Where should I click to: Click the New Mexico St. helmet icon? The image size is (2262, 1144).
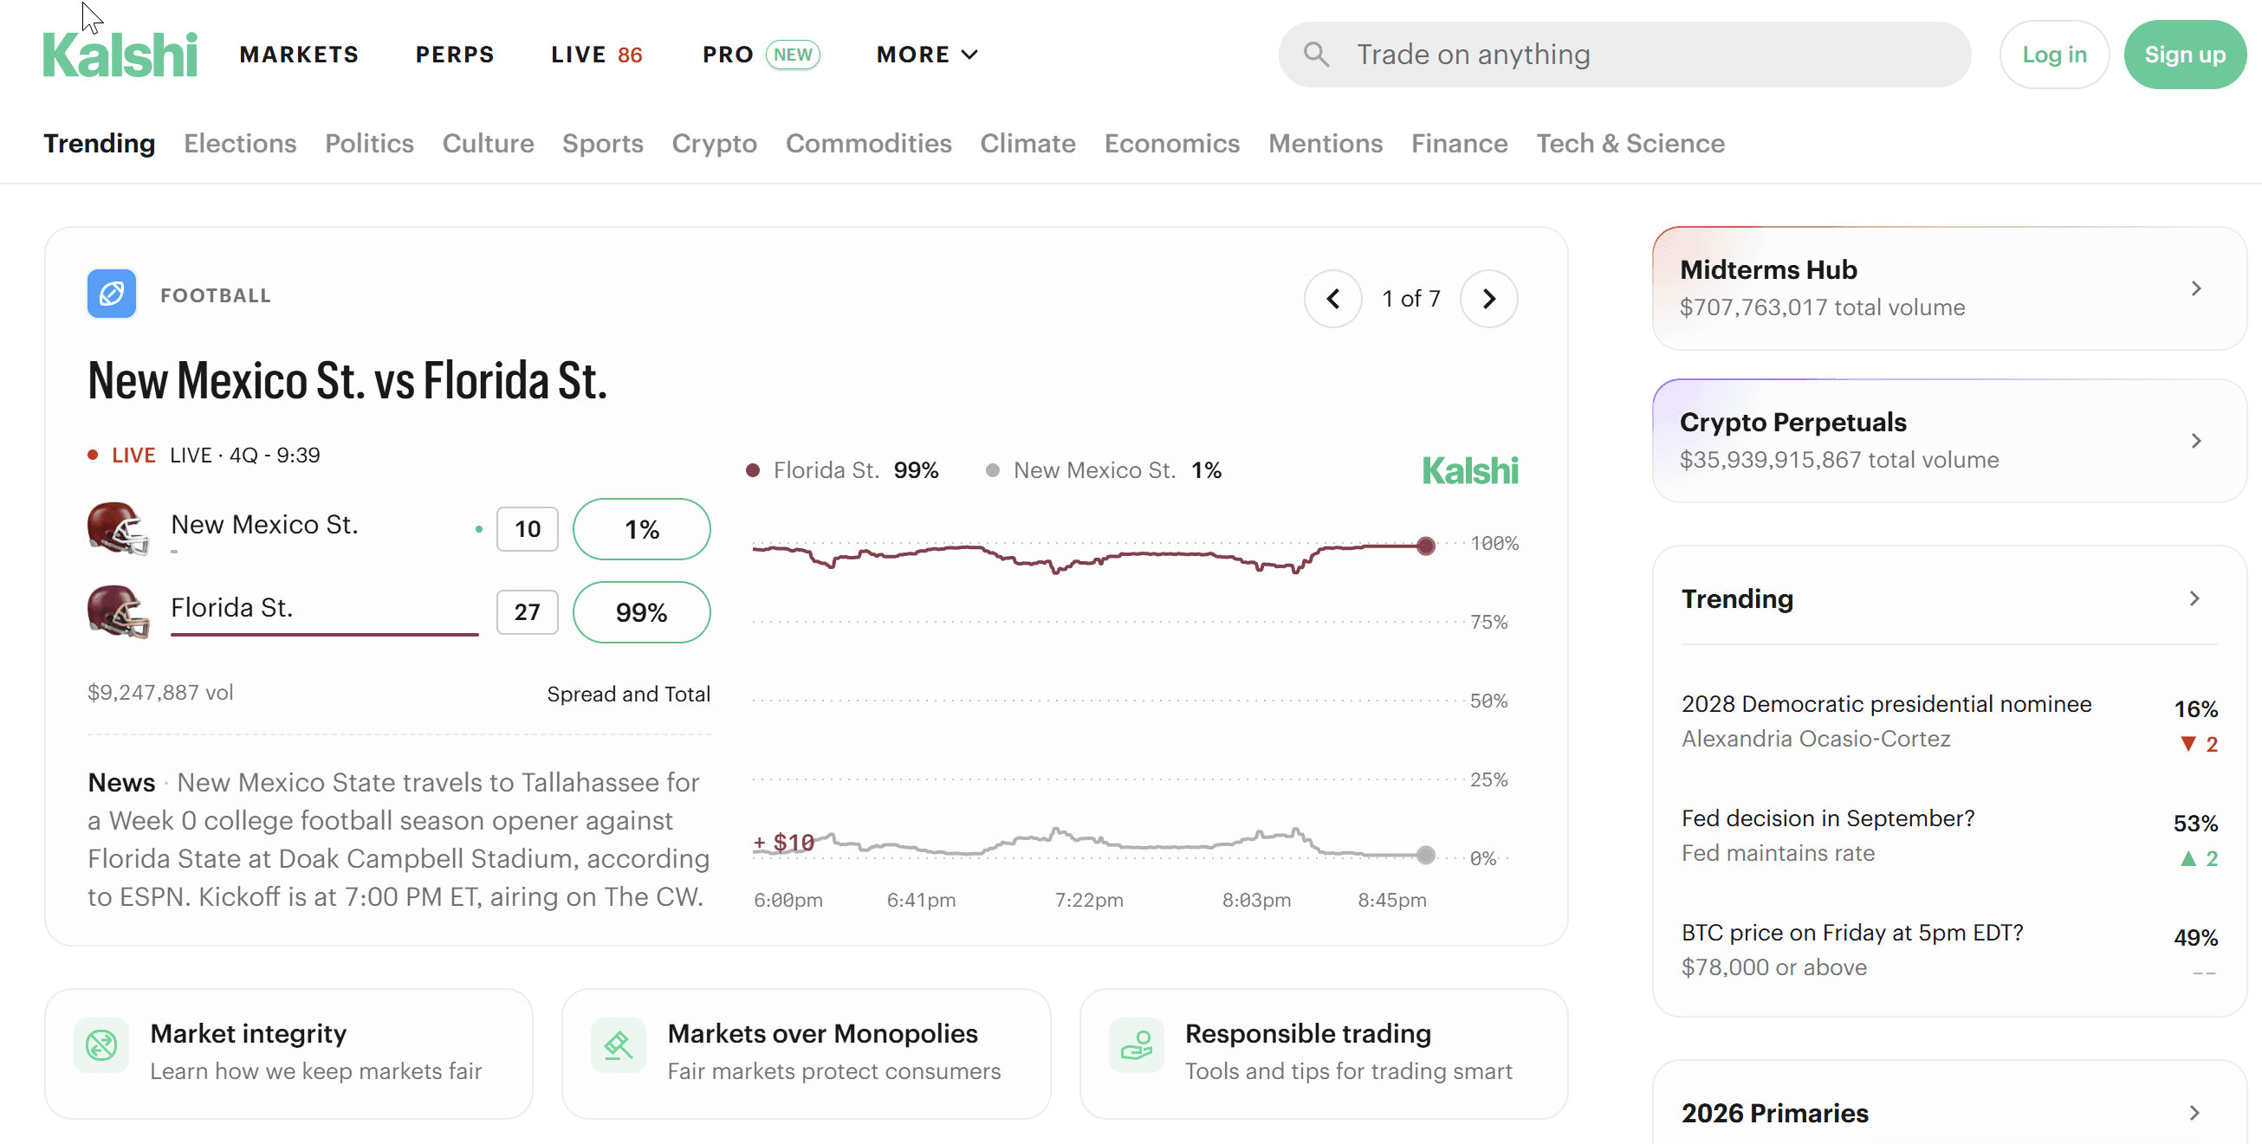118,528
